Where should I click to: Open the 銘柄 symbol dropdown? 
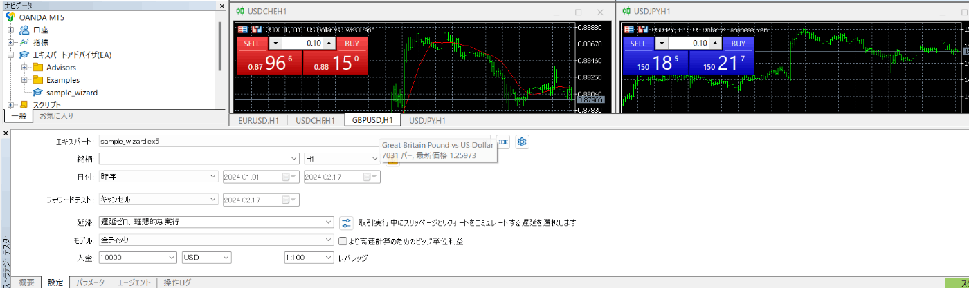click(293, 158)
